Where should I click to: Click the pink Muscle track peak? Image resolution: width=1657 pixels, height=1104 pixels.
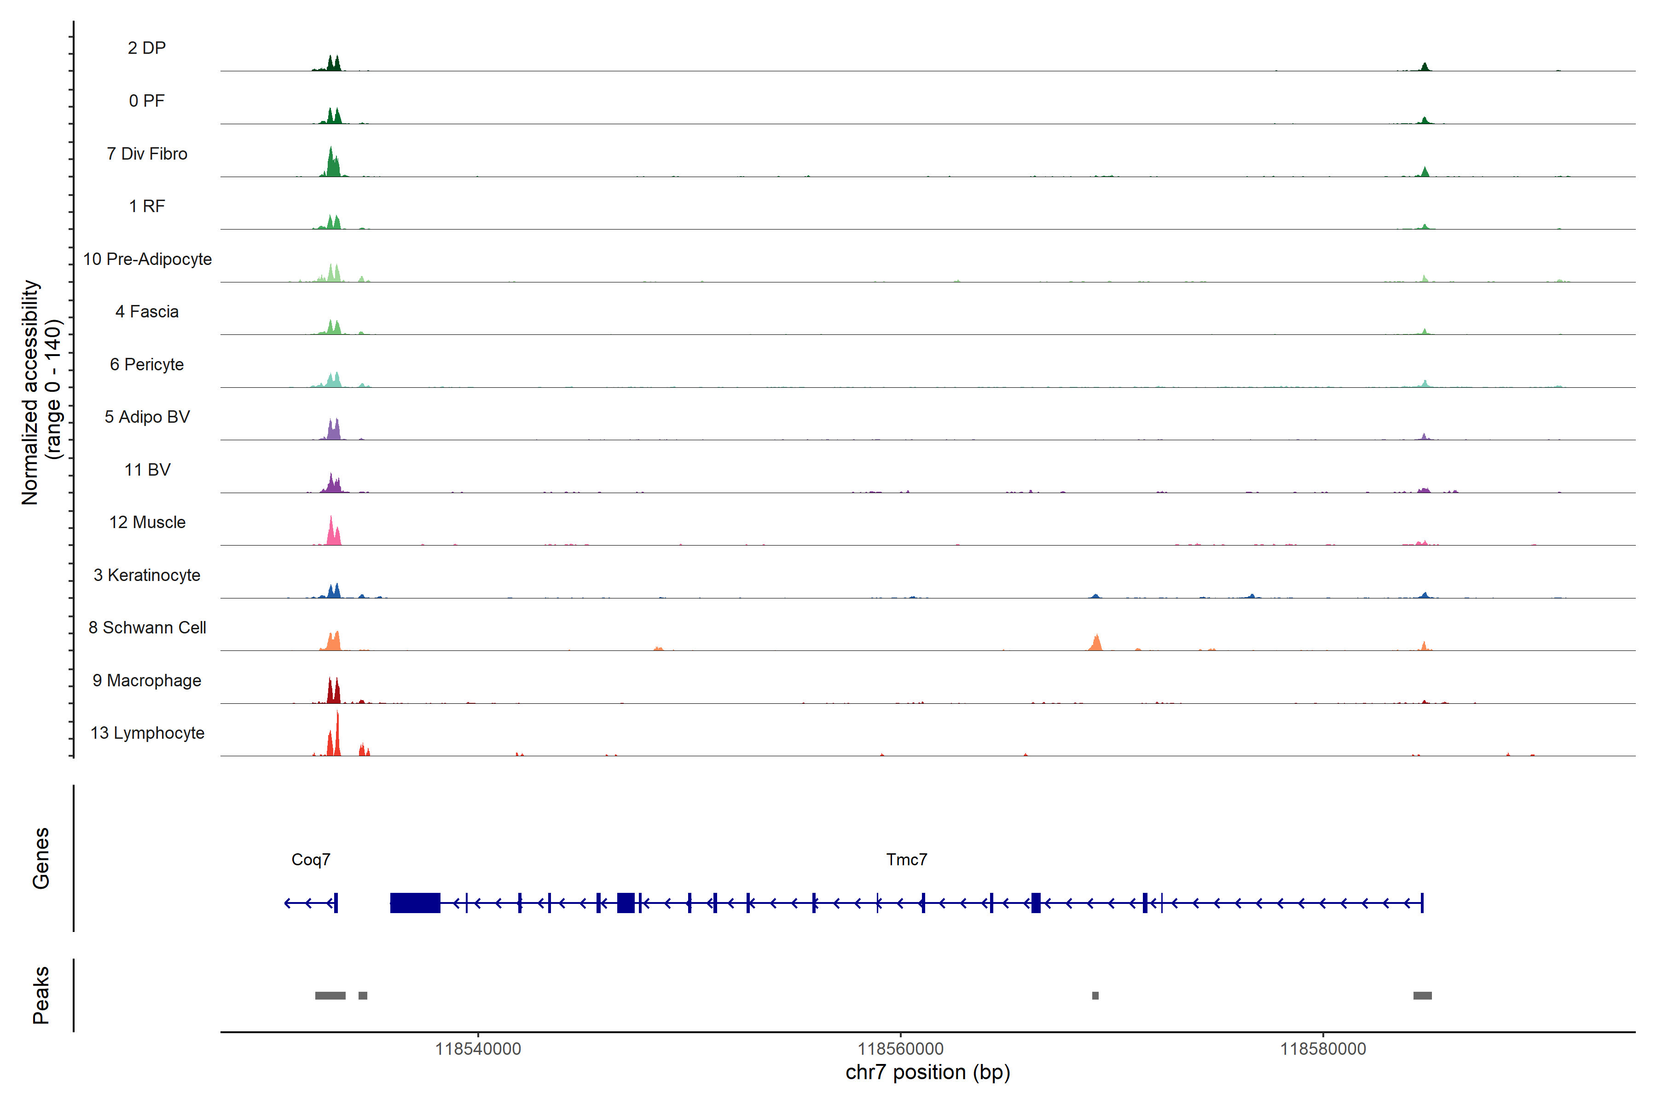click(x=332, y=532)
